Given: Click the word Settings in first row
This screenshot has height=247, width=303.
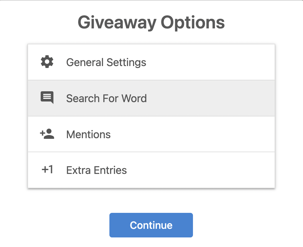Looking at the screenshot, I should click(126, 63).
